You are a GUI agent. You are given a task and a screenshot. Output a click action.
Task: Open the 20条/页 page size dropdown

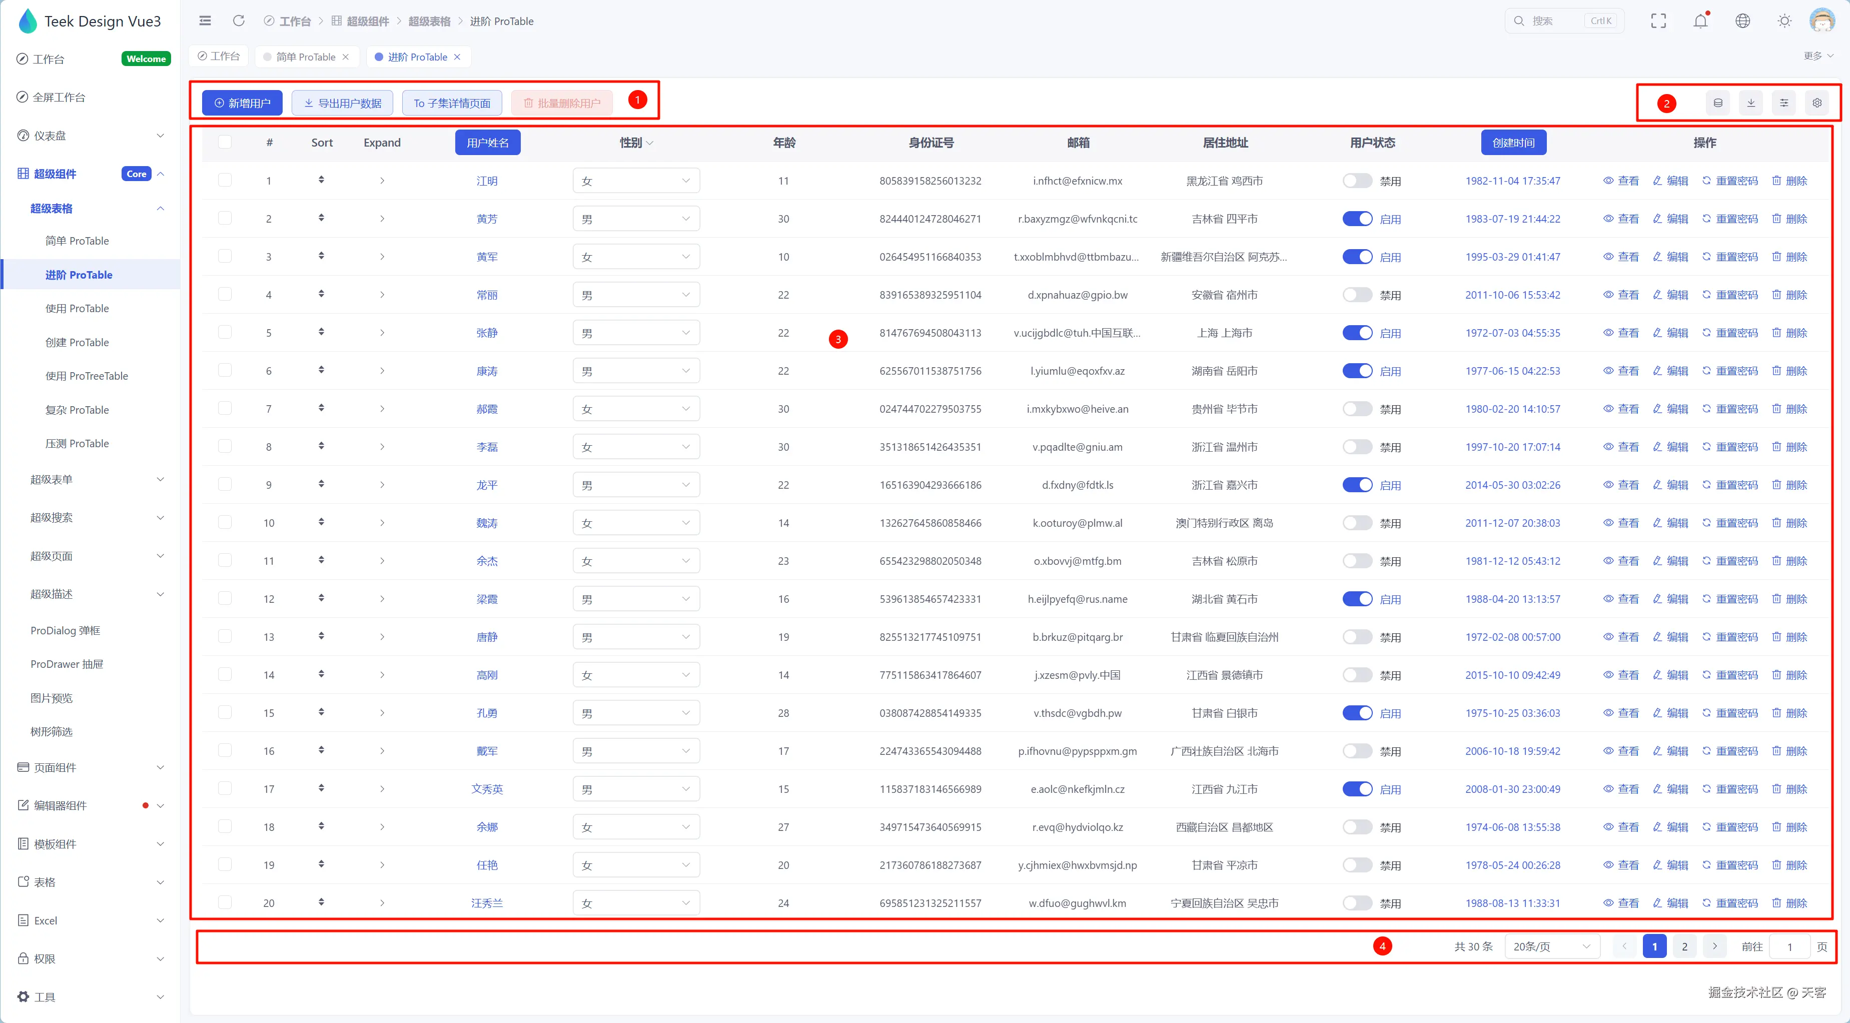point(1551,946)
